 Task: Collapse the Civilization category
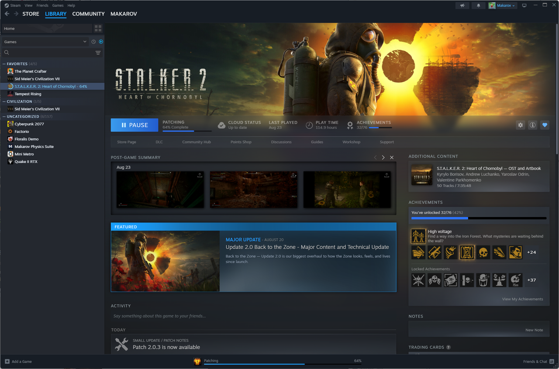coord(4,101)
